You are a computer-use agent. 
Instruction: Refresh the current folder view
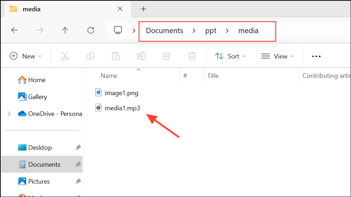pyautogui.click(x=91, y=30)
